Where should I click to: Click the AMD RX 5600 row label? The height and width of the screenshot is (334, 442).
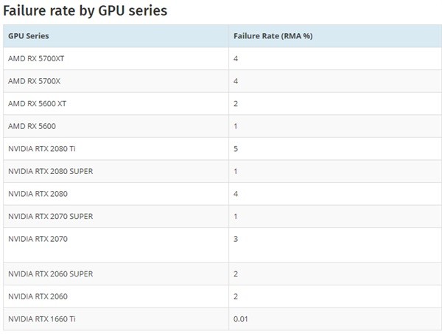[x=32, y=126]
